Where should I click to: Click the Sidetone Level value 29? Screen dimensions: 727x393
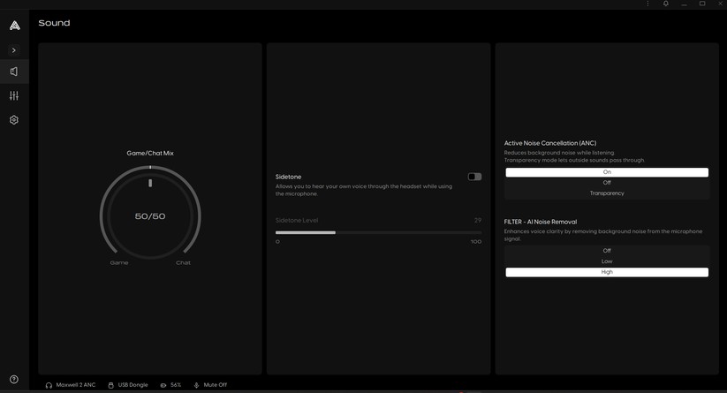point(478,220)
